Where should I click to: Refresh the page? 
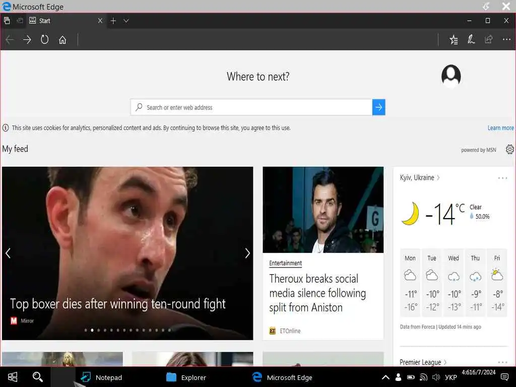pos(44,39)
